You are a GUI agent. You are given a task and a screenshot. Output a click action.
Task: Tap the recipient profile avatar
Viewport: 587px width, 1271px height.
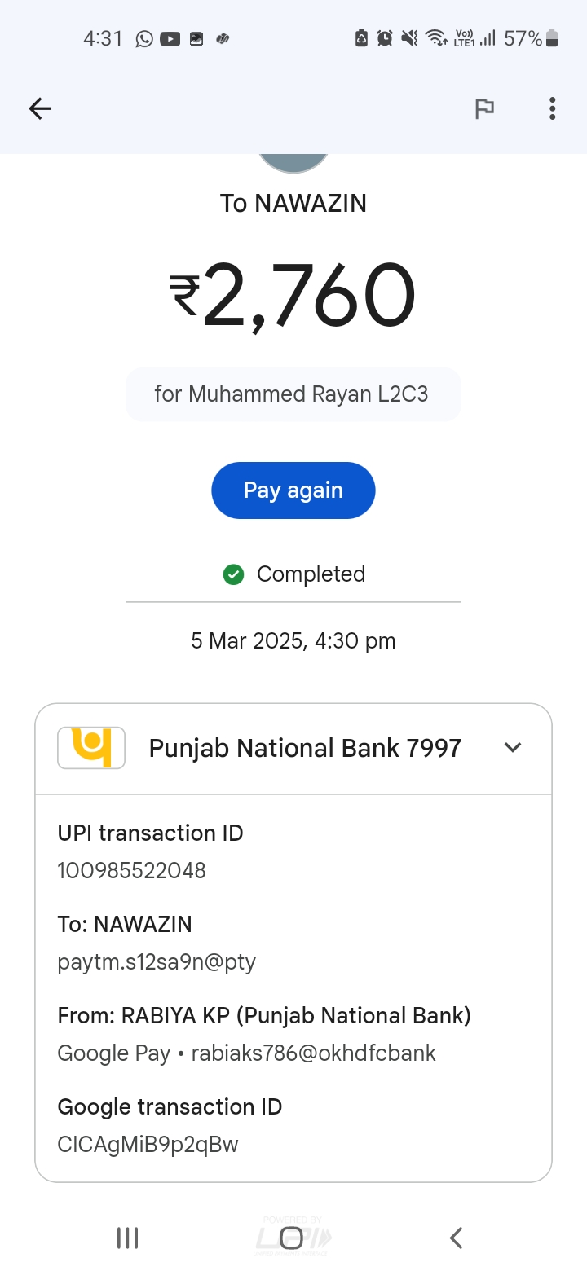(293, 161)
